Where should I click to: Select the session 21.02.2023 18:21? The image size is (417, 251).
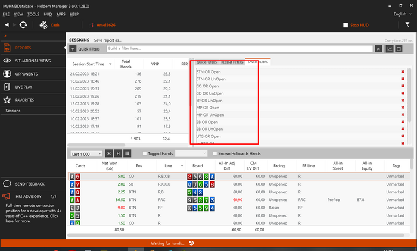(127, 74)
